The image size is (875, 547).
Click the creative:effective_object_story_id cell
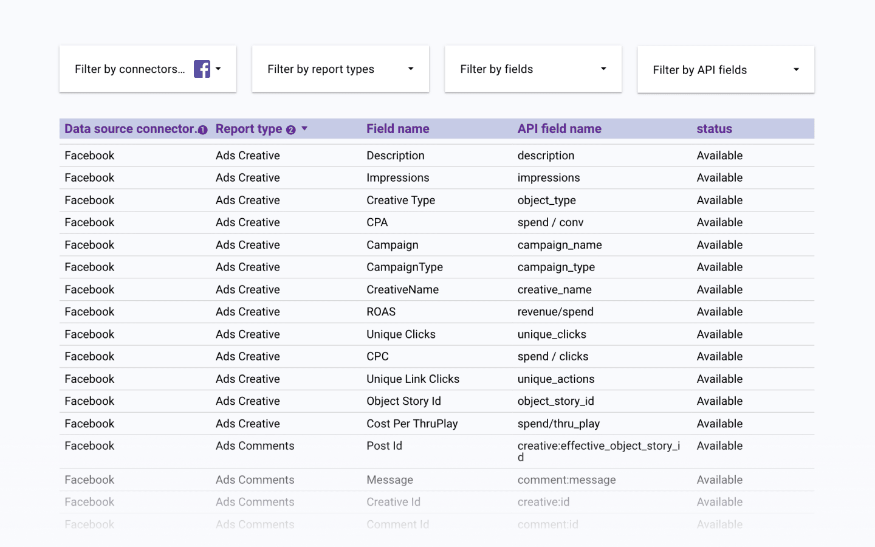(599, 451)
